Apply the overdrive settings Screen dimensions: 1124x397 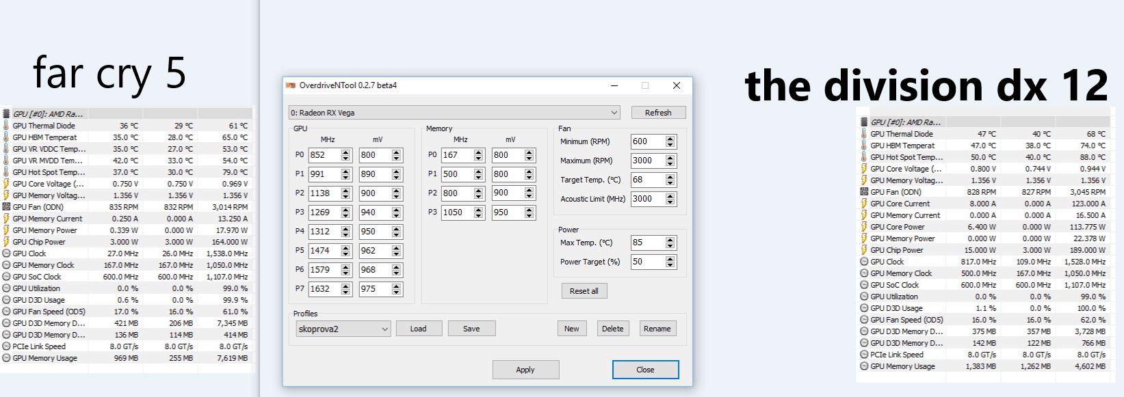(525, 370)
